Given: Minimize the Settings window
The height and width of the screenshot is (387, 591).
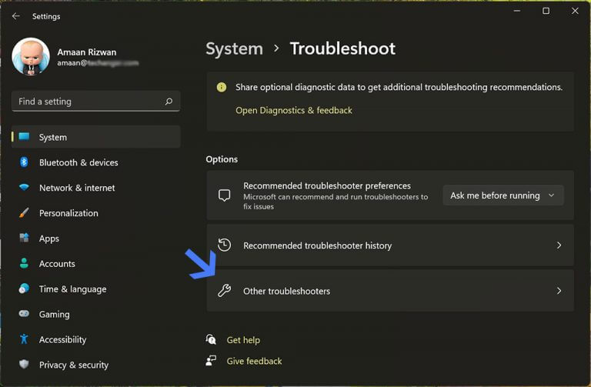Looking at the screenshot, I should pos(517,11).
